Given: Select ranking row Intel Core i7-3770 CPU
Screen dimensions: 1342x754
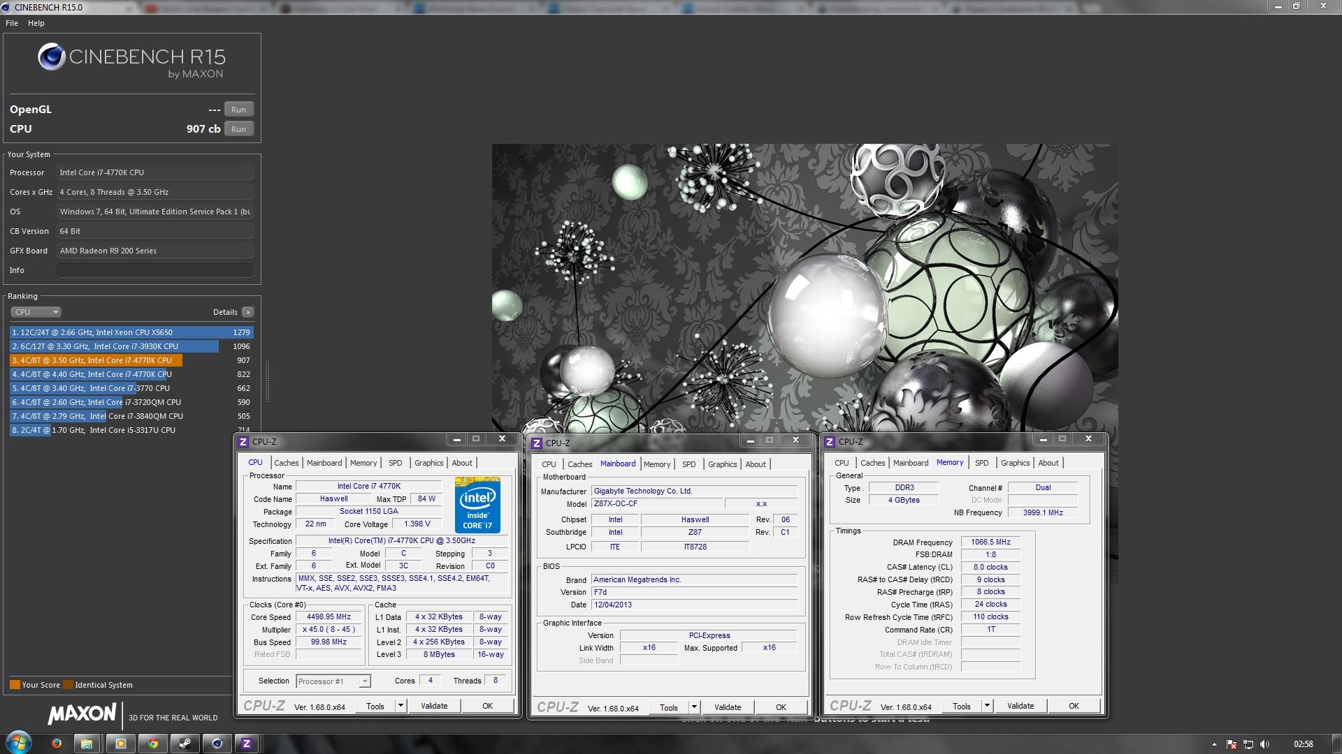Looking at the screenshot, I should 131,388.
